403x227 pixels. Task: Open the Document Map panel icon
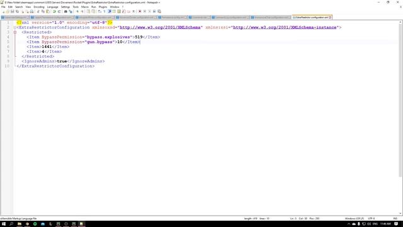(119, 11)
